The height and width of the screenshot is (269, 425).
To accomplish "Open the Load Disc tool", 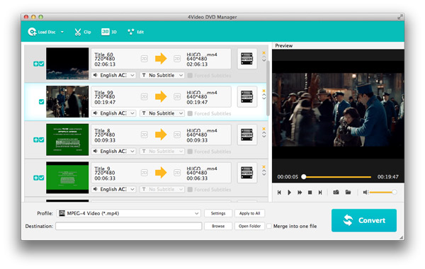I will [x=42, y=32].
